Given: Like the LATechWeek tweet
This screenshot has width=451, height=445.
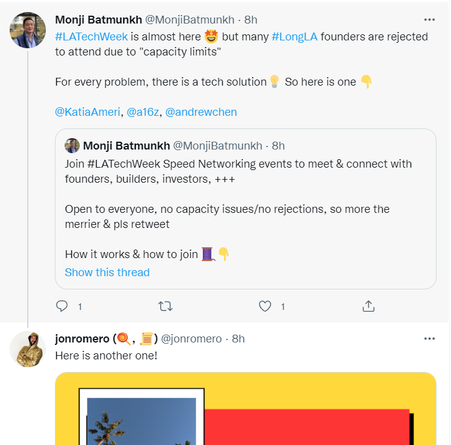Looking at the screenshot, I should click(x=265, y=306).
